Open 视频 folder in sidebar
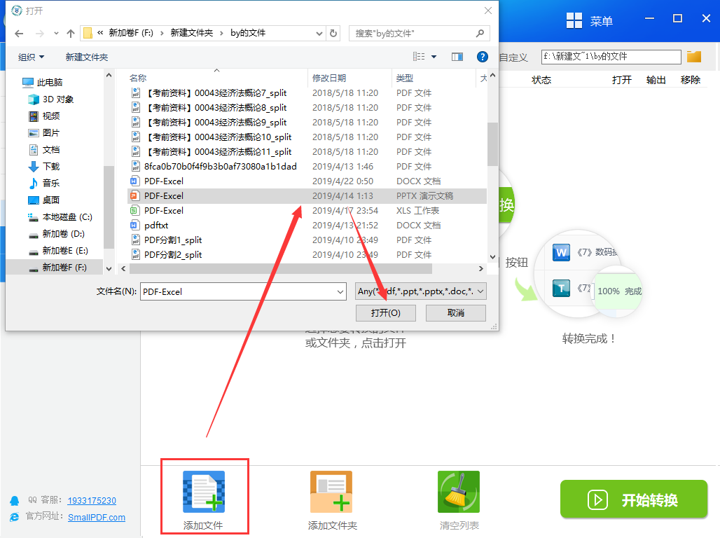720x538 pixels. [45, 116]
